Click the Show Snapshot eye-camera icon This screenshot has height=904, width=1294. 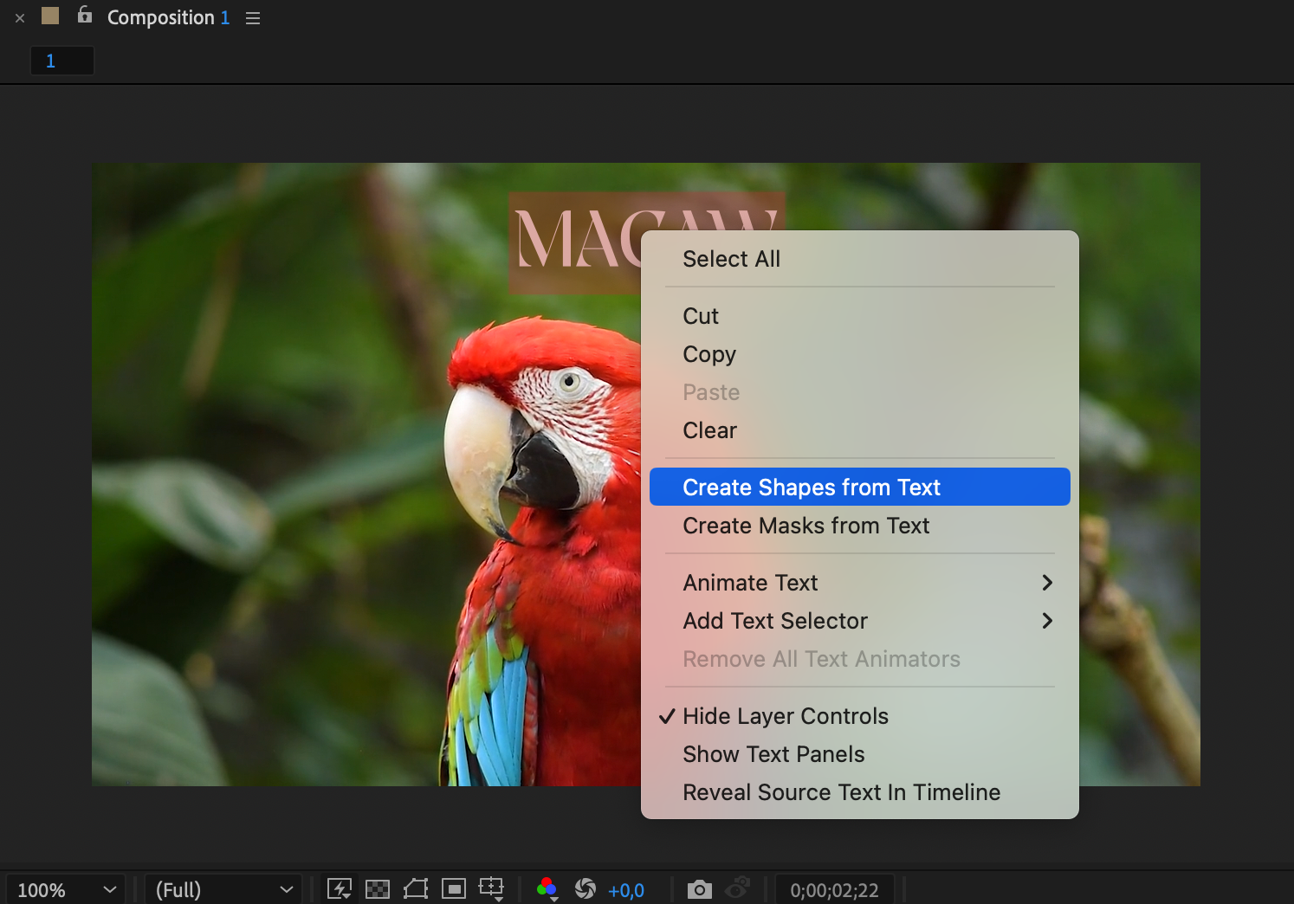point(737,889)
